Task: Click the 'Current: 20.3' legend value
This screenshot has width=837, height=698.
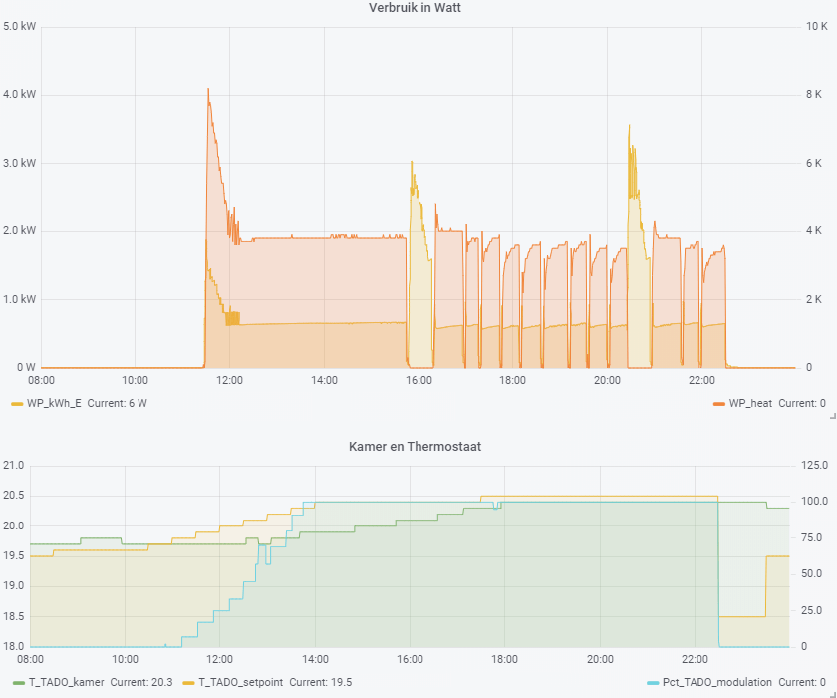Action: point(141,682)
